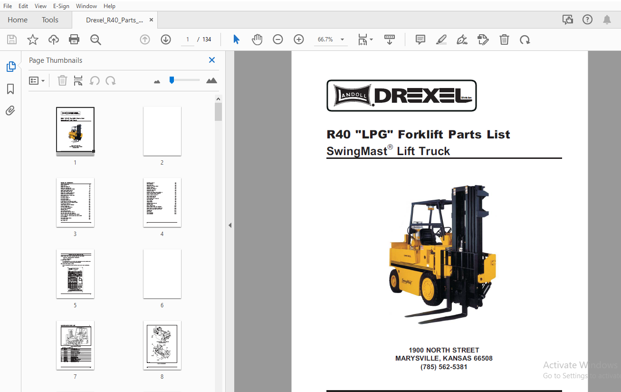Image resolution: width=621 pixels, height=392 pixels.
Task: Open the Help menu
Action: click(109, 6)
